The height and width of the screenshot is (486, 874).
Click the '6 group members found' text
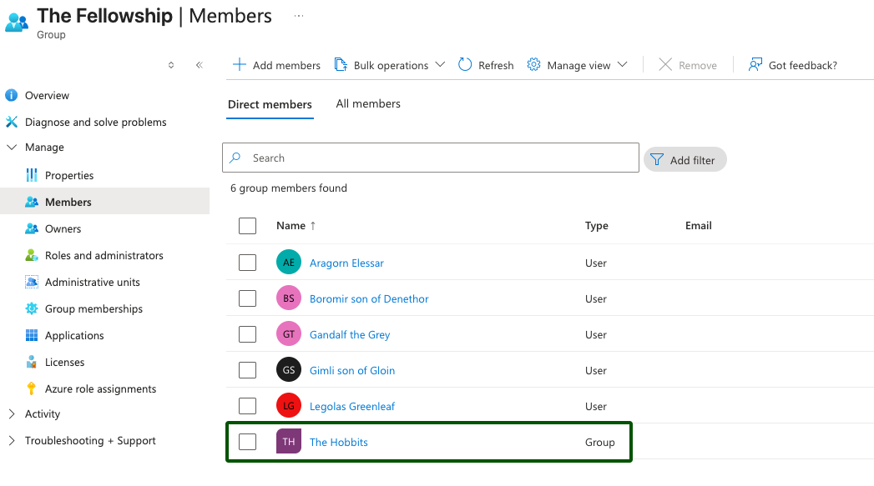(289, 188)
